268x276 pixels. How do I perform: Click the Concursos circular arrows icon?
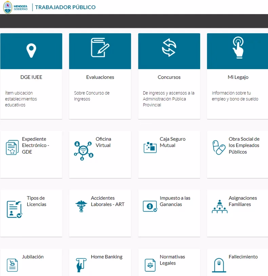[169, 48]
